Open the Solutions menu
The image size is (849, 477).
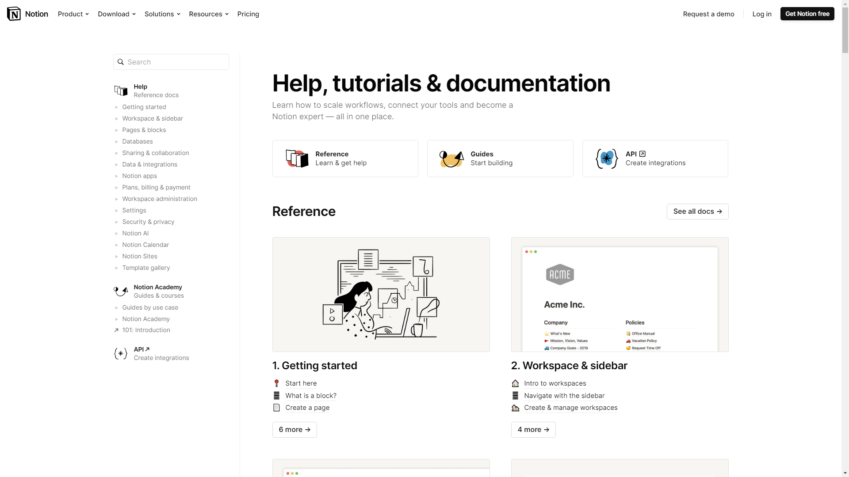point(162,14)
